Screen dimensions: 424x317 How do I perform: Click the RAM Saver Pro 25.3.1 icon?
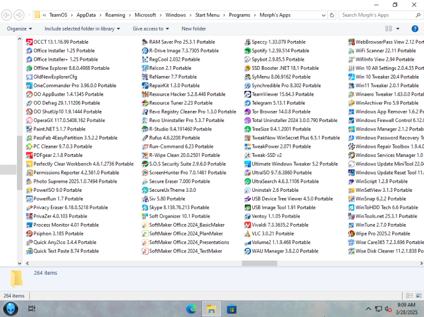(x=145, y=42)
